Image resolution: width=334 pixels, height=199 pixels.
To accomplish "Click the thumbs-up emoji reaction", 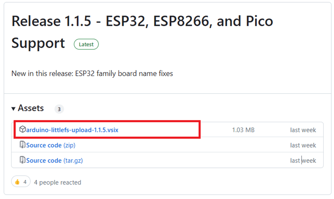I will coord(17,182).
